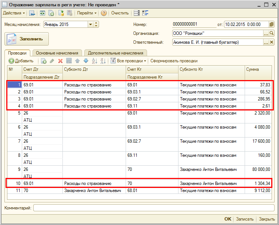Open the Действия dropdown menu
This screenshot has height=225, width=279.
tap(14, 13)
